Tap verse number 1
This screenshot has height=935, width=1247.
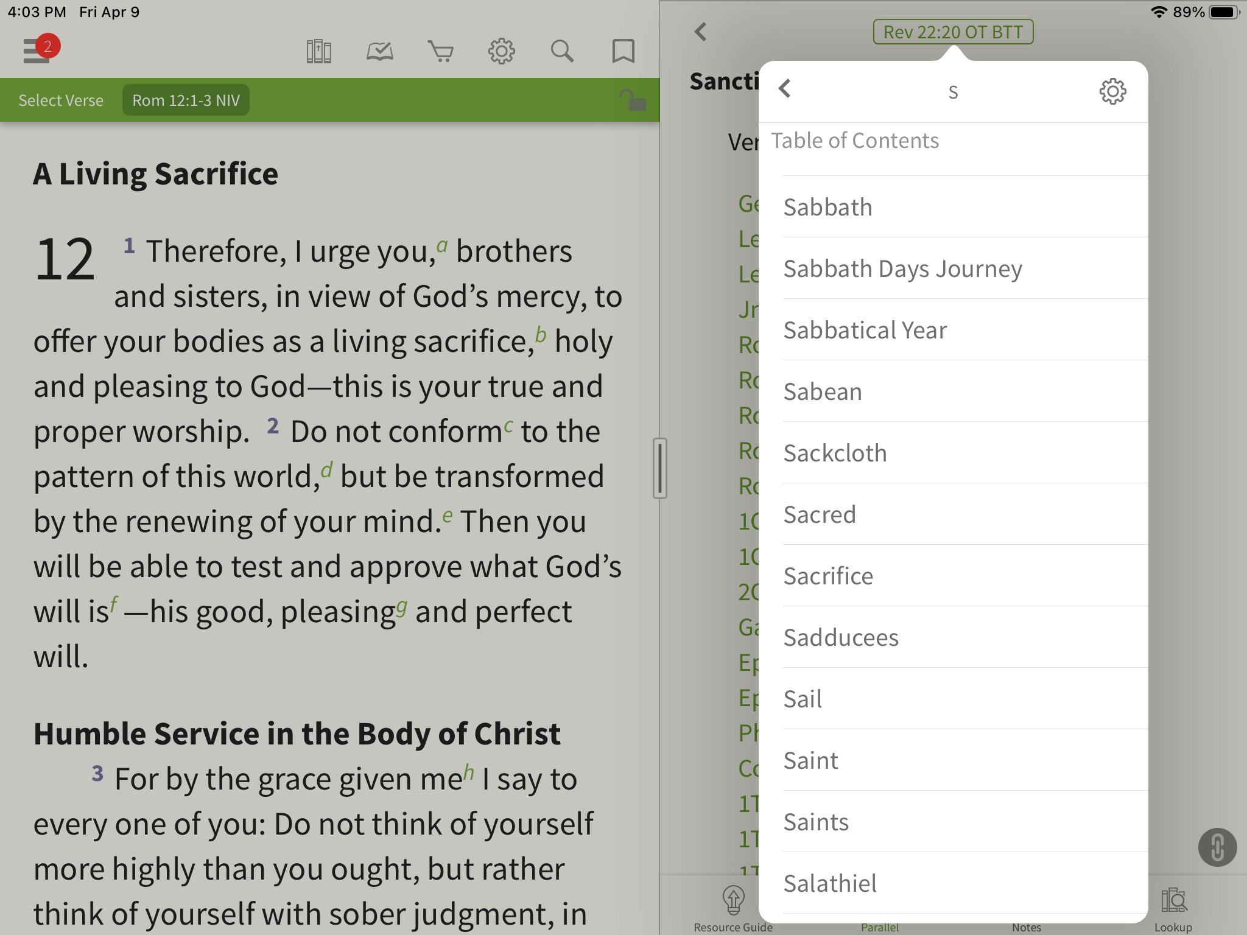pos(129,246)
